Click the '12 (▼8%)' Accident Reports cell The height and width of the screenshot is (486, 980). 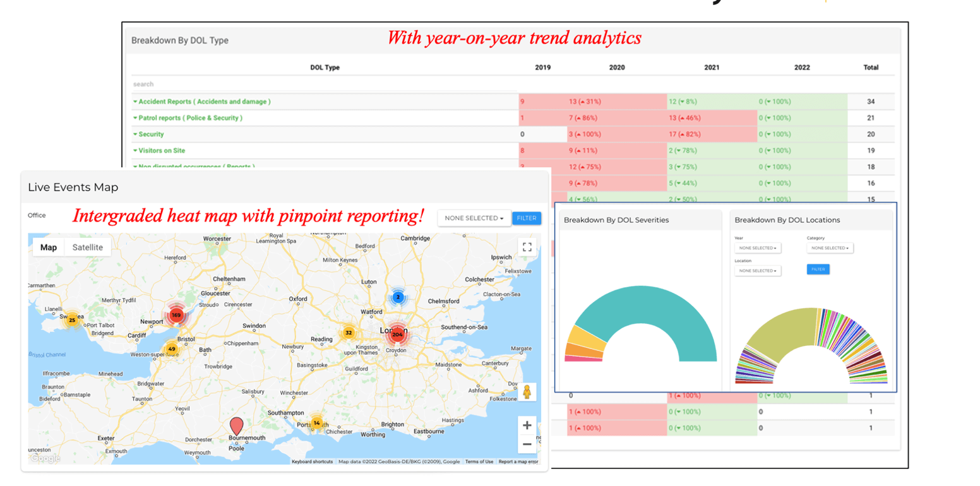click(712, 101)
